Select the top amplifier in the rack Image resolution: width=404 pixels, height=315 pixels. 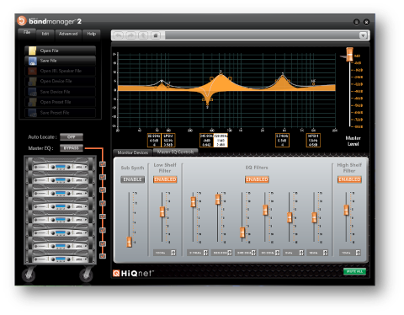(x=60, y=165)
